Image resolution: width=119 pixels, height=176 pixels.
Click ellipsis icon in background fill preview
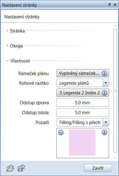[x=61, y=132]
